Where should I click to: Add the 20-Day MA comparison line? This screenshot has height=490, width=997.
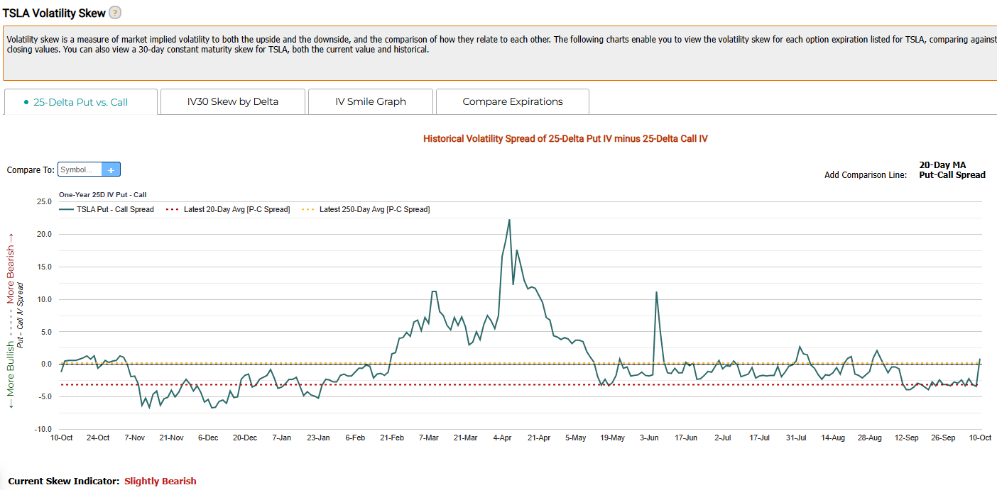tap(942, 165)
